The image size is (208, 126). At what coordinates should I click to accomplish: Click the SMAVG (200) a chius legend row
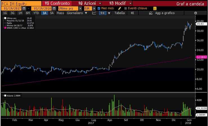19,28
